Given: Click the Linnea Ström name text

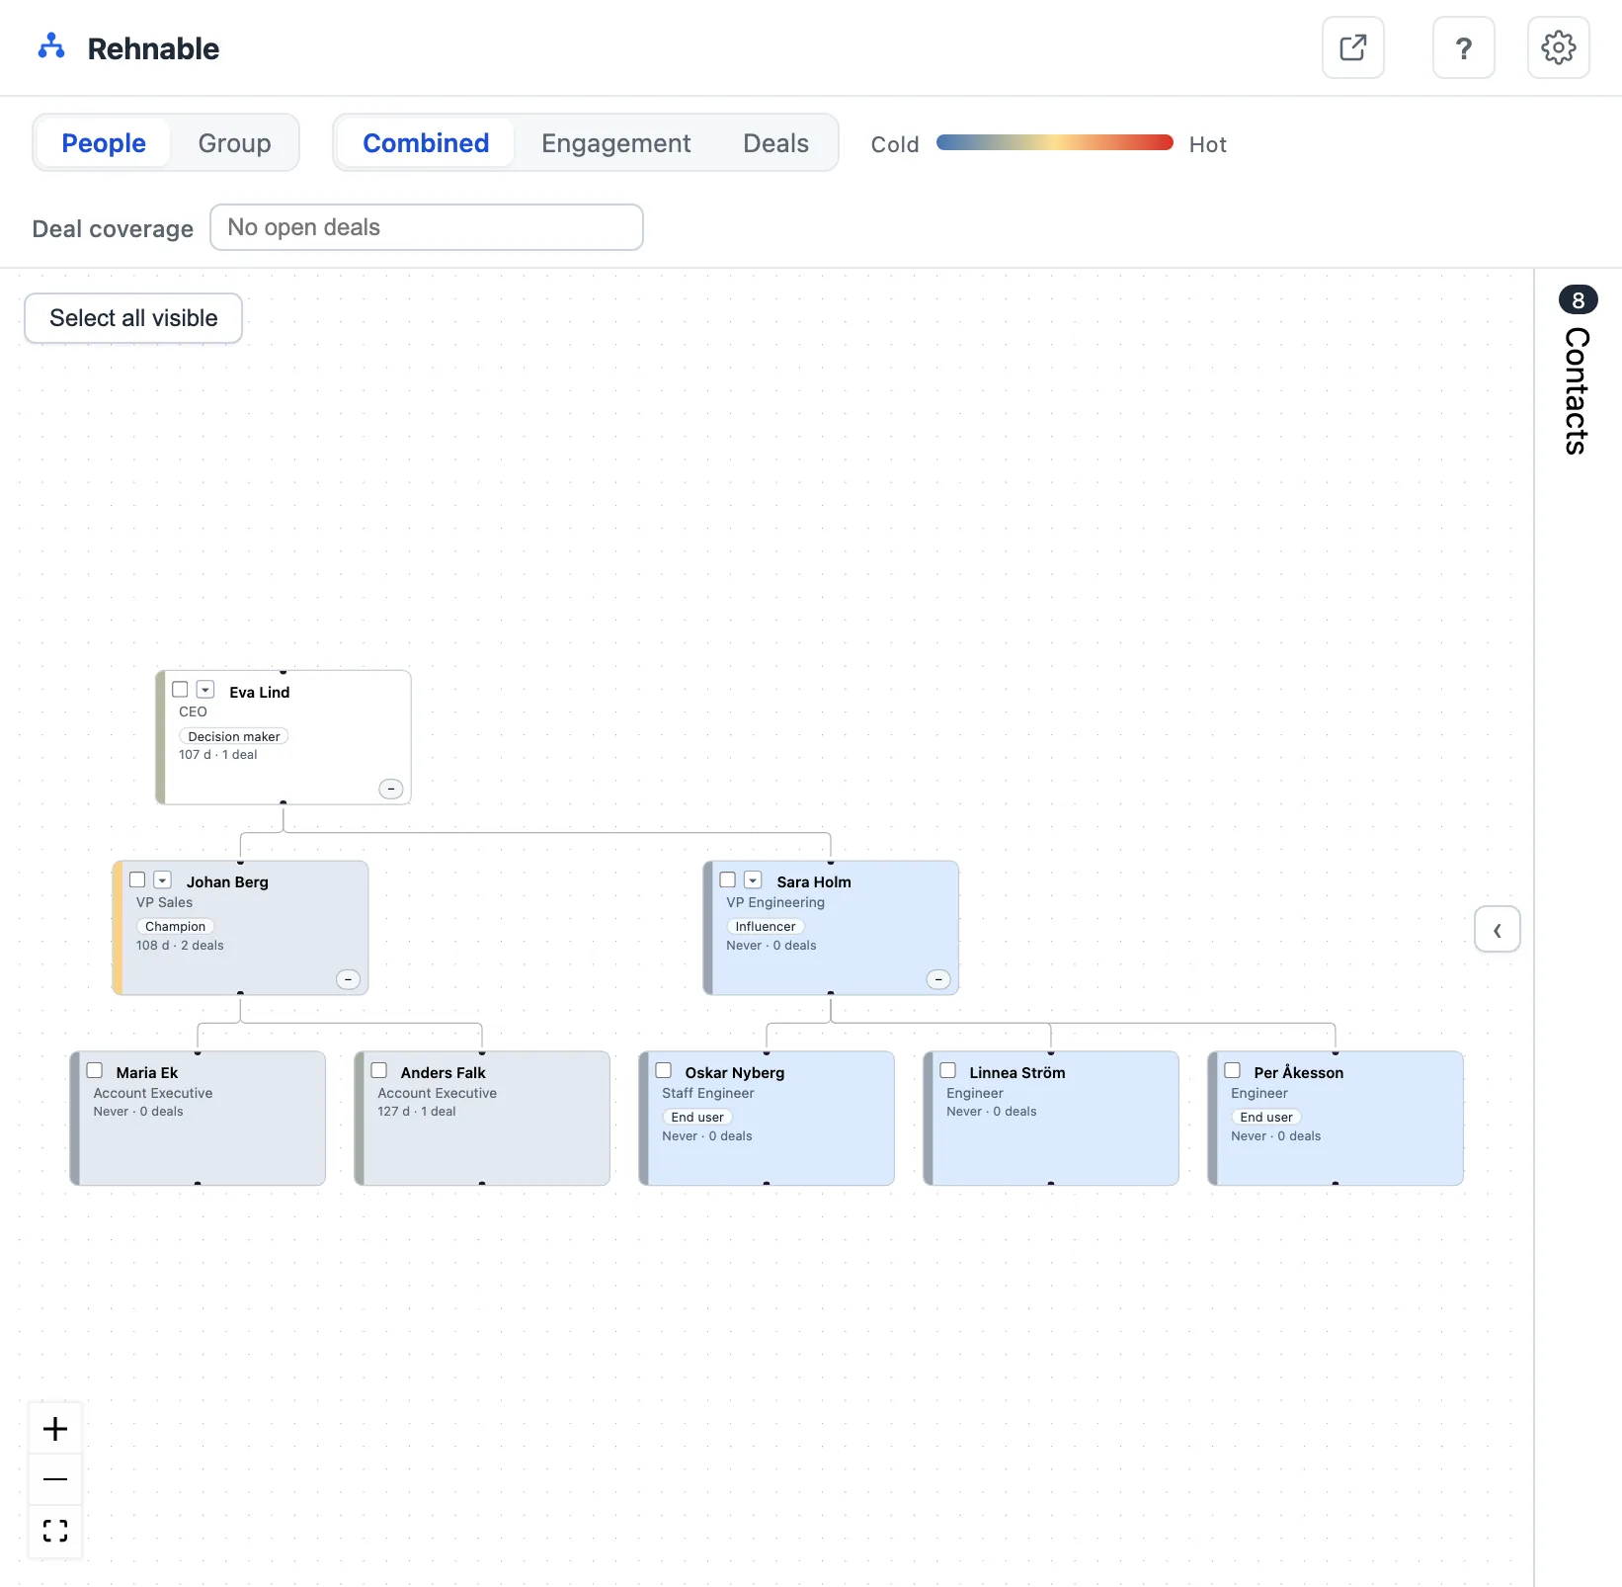Looking at the screenshot, I should point(1017,1072).
